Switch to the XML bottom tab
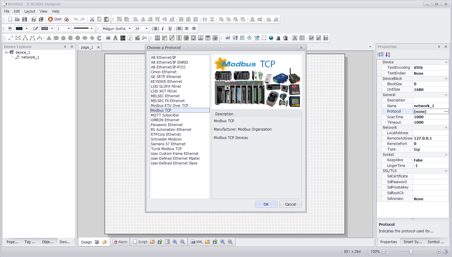The image size is (452, 257). [197, 242]
